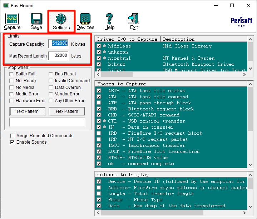The width and height of the screenshot is (257, 219).
Task: Uncheck ISOC Isochronous transfer phase
Action: pos(99,145)
